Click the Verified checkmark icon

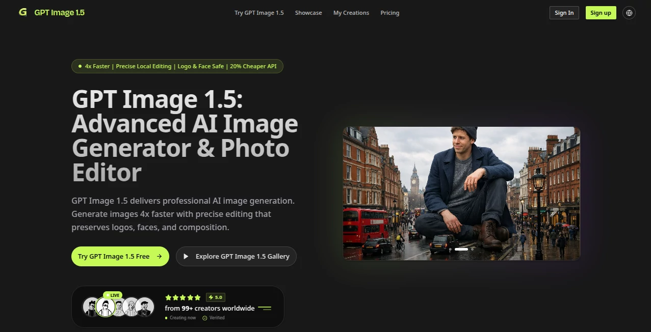204,318
